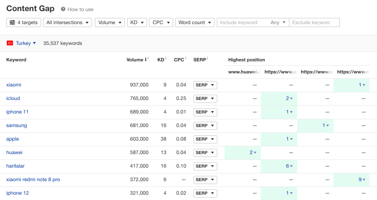Open the All intersections dropdown
The width and height of the screenshot is (377, 200).
point(68,23)
